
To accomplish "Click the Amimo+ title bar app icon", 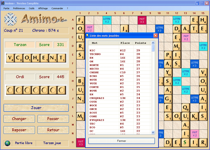I will pyautogui.click(x=3, y=3).
